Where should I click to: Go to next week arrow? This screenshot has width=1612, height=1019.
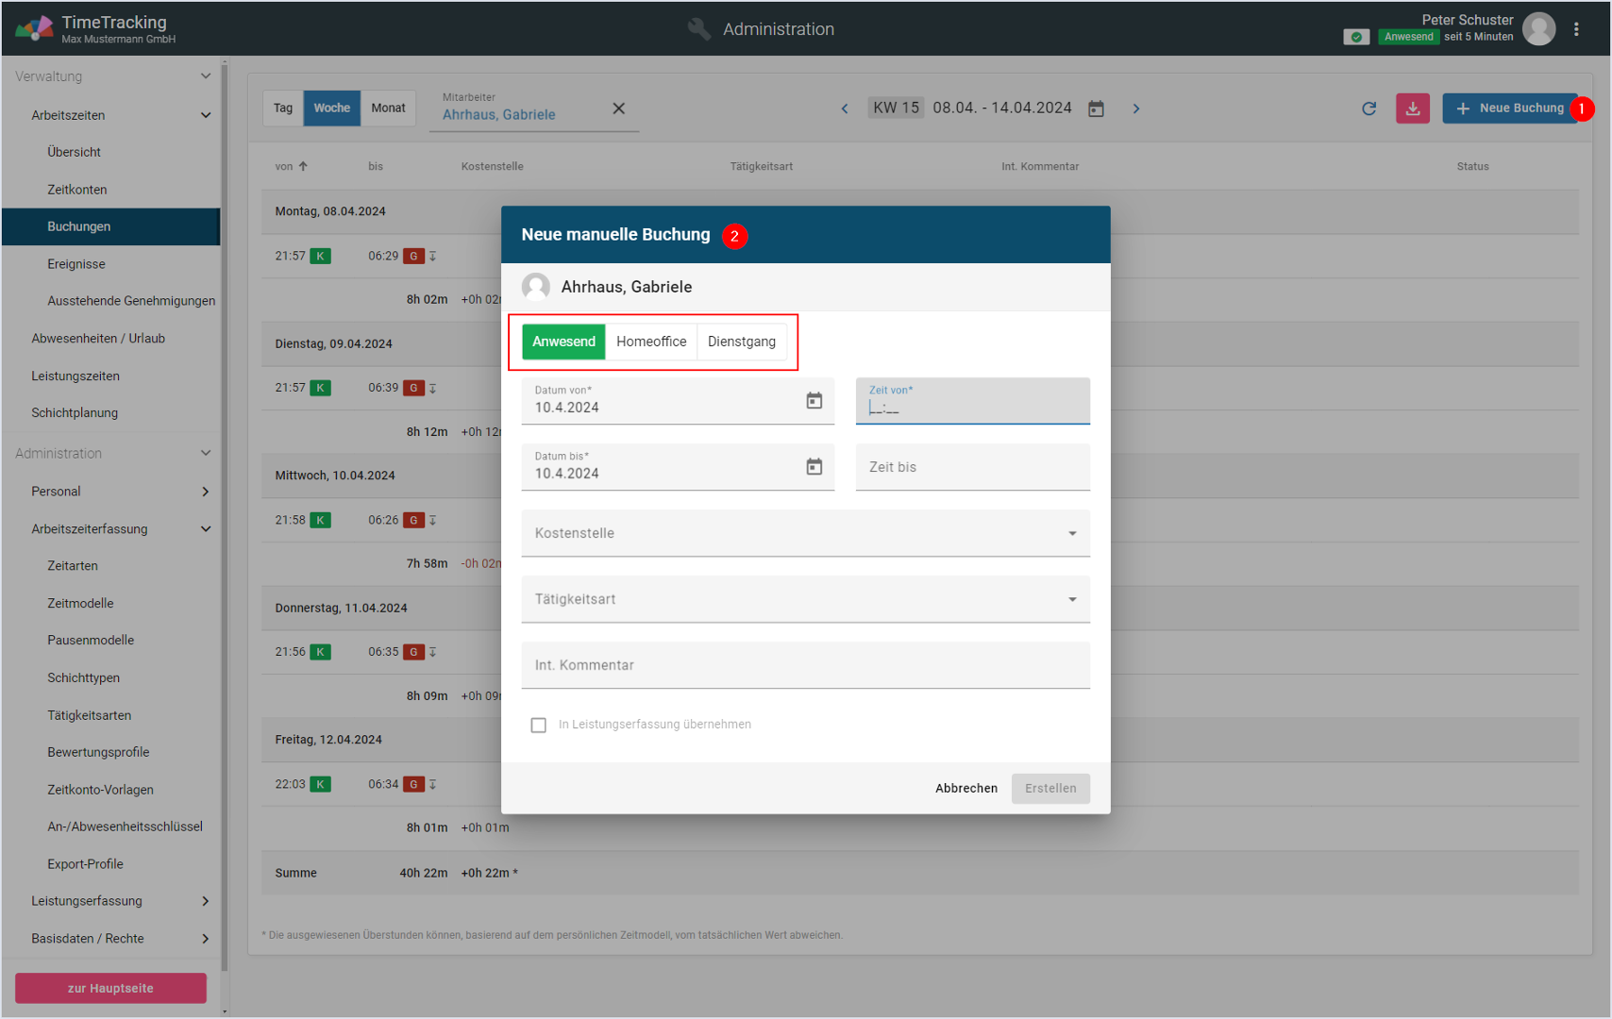point(1136,109)
